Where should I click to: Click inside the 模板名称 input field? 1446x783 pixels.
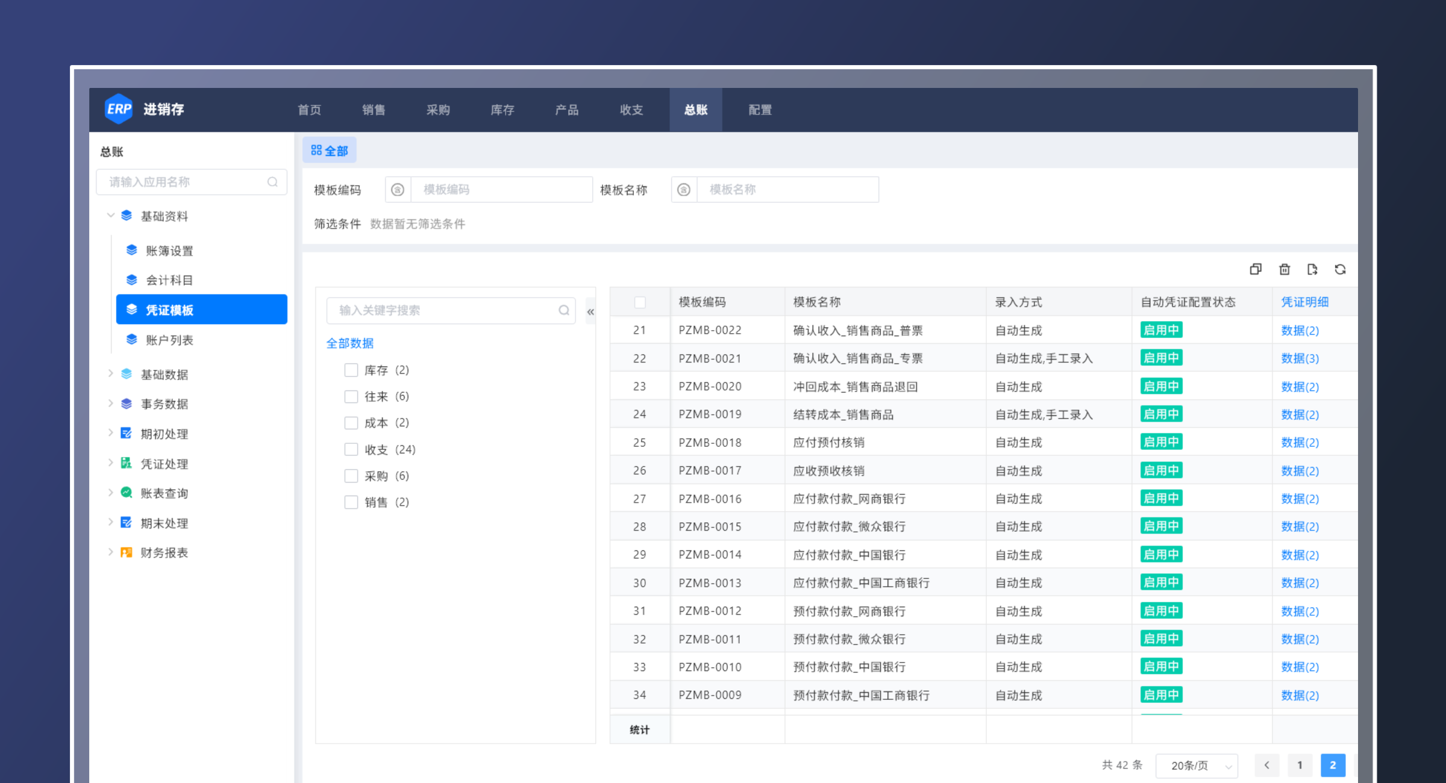click(783, 189)
